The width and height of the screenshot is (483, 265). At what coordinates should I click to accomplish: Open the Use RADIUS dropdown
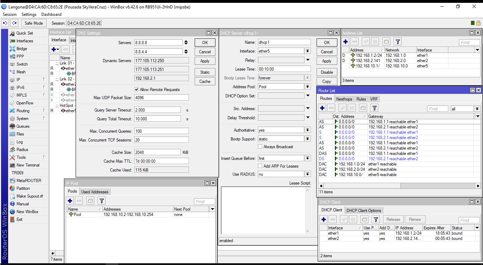[x=307, y=174]
